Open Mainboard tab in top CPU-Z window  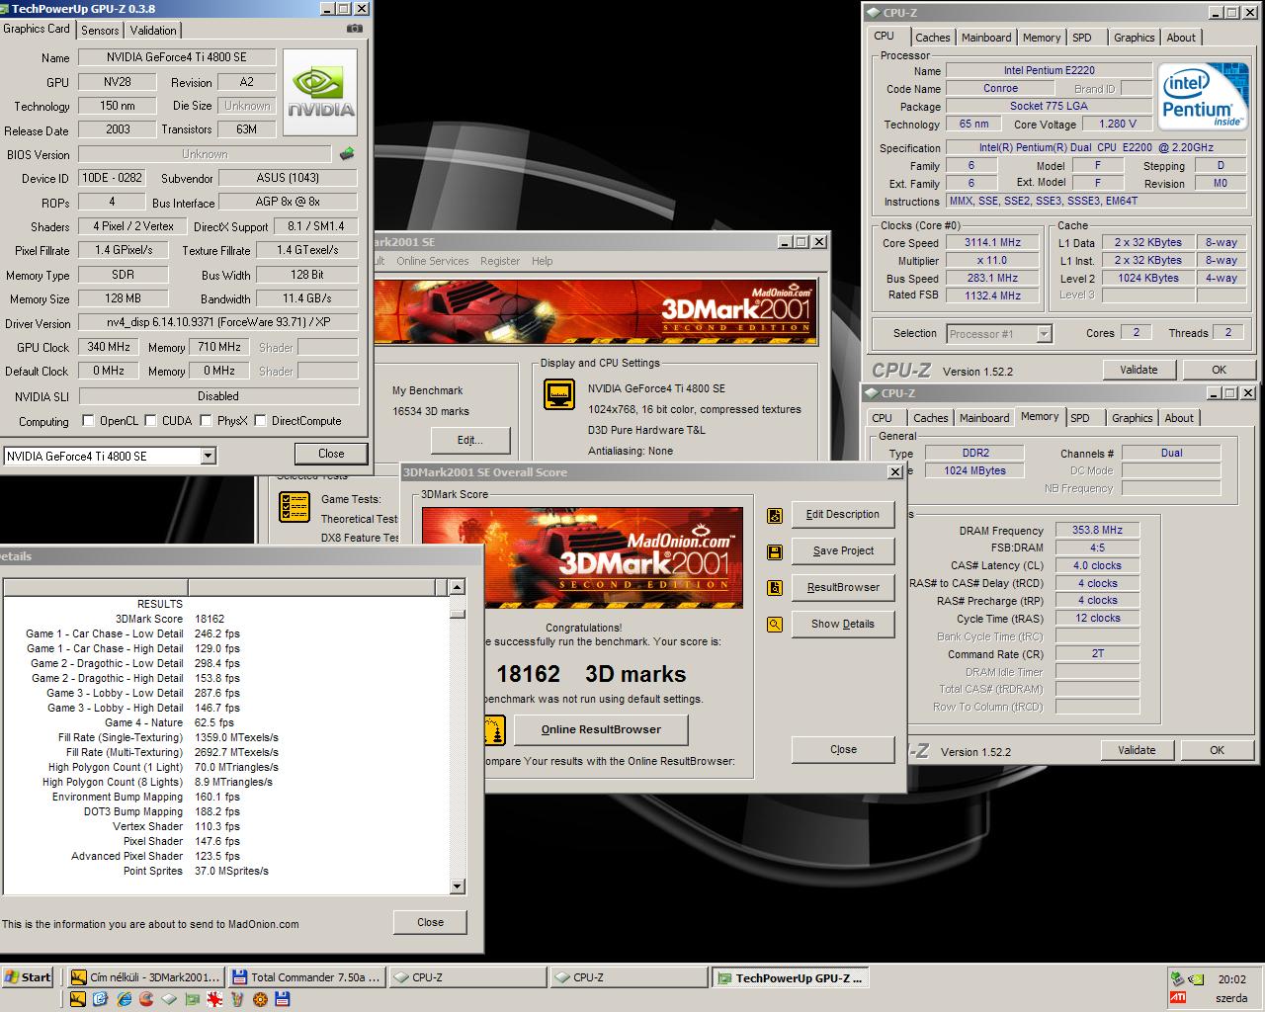point(986,38)
